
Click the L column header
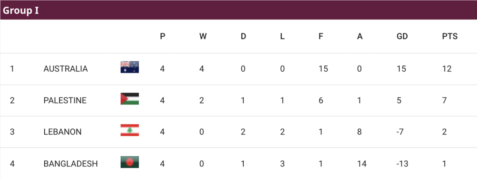[282, 36]
